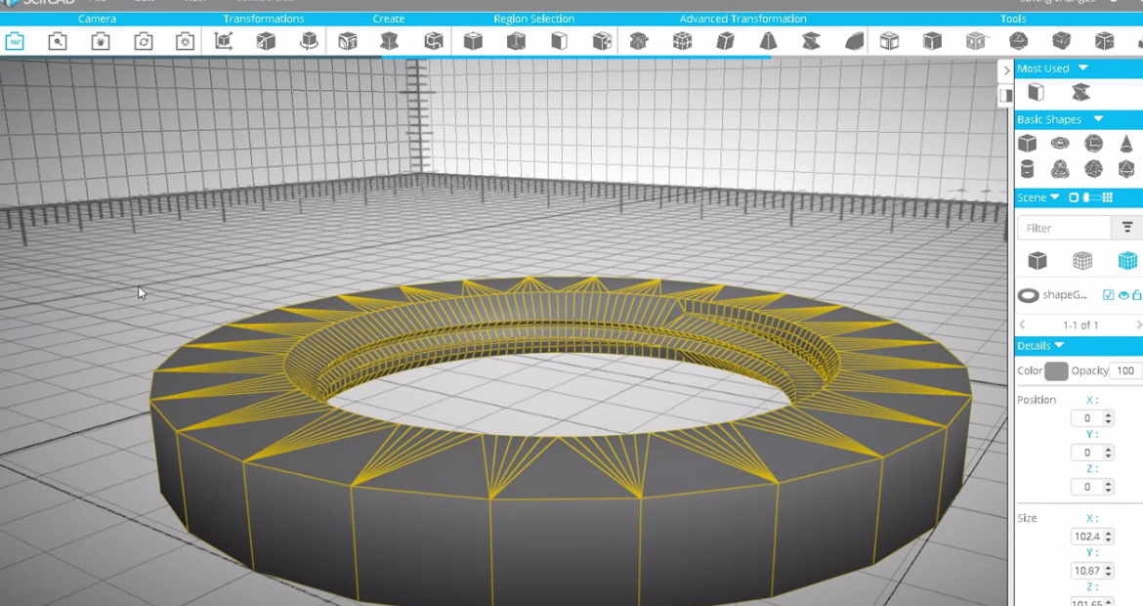Select the Twist tool in Advanced Transformation
Screen dimensions: 1143x606
(811, 42)
